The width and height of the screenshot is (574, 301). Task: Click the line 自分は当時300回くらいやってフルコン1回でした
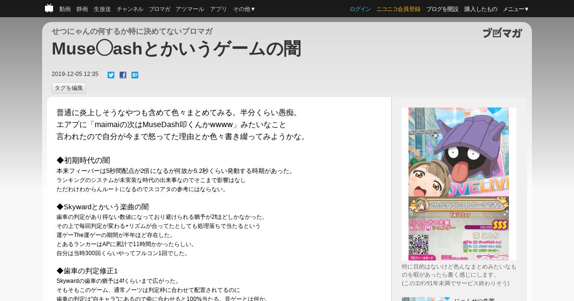coord(123,253)
